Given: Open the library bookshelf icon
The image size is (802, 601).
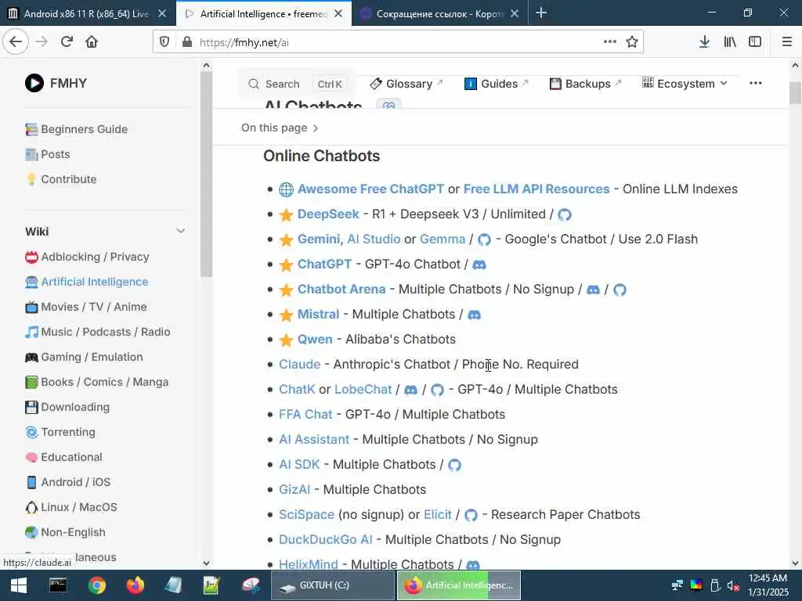Looking at the screenshot, I should (x=730, y=42).
